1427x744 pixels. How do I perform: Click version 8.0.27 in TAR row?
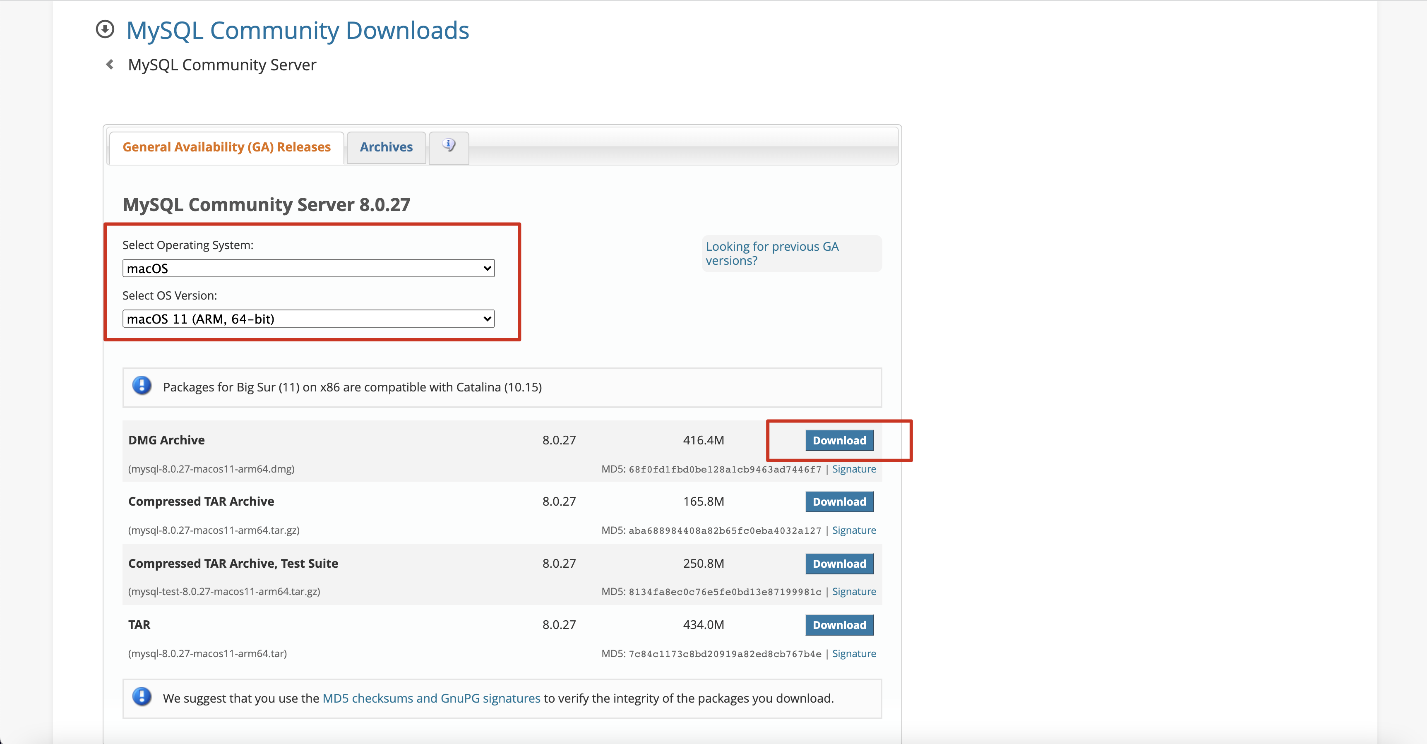(559, 625)
